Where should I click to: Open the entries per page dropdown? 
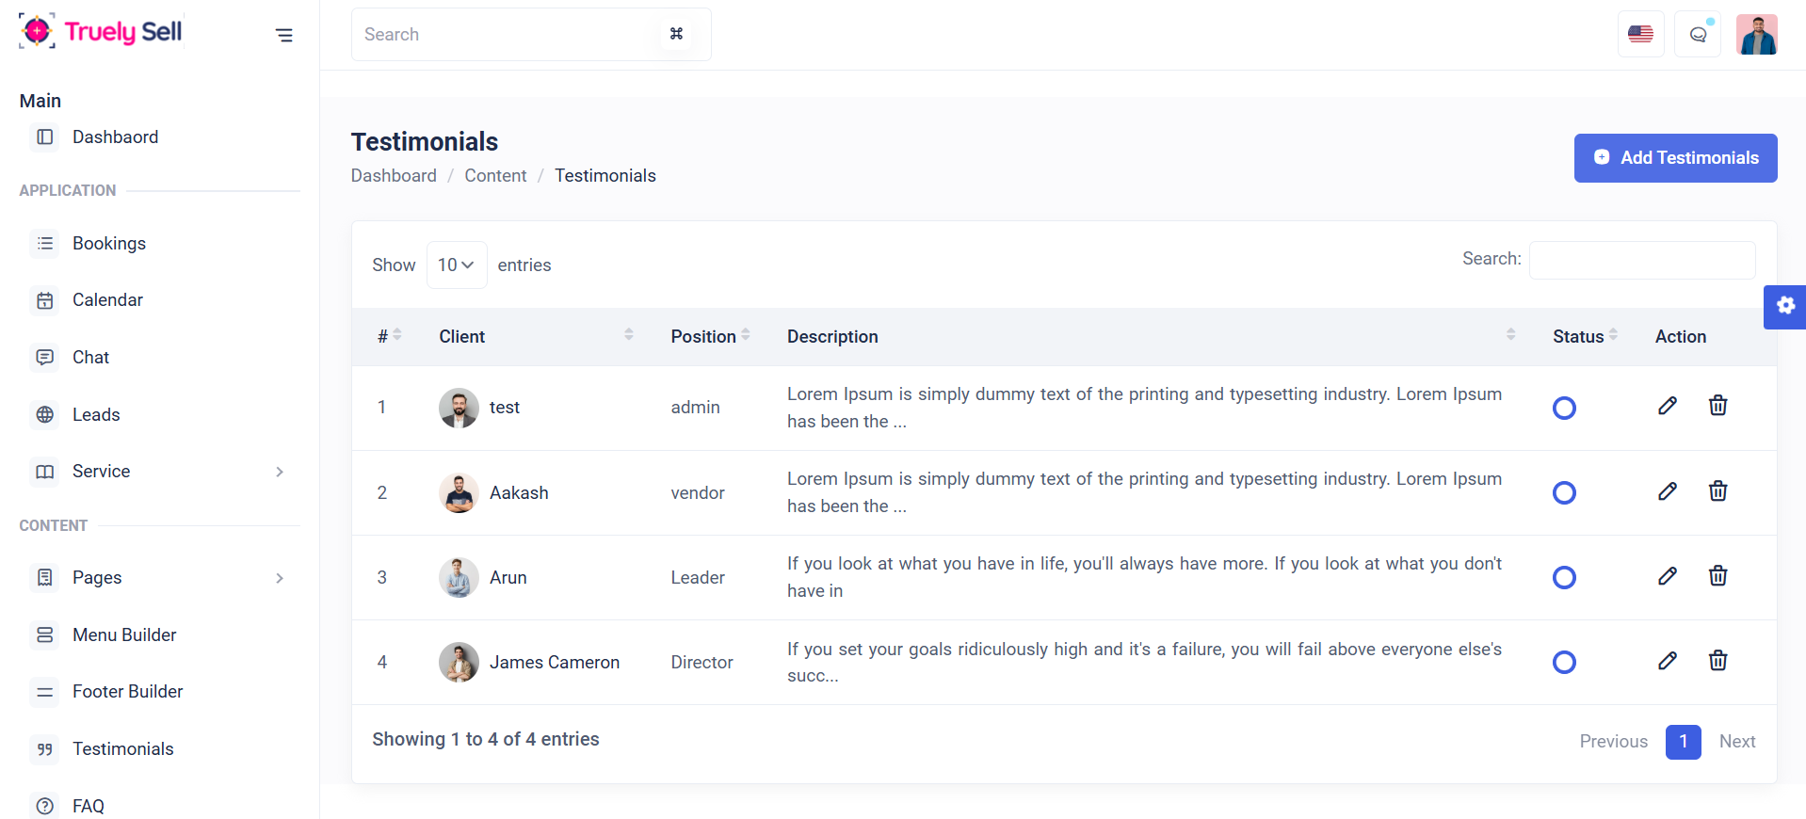point(457,265)
